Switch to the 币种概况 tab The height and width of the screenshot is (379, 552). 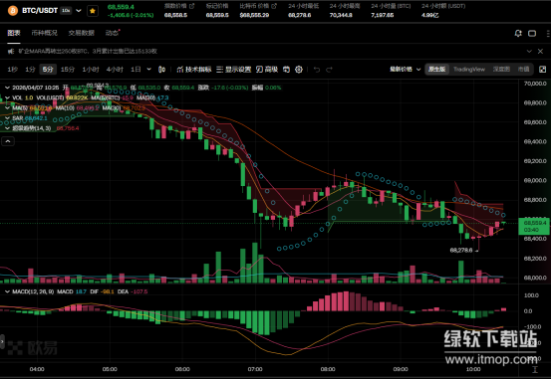click(44, 33)
